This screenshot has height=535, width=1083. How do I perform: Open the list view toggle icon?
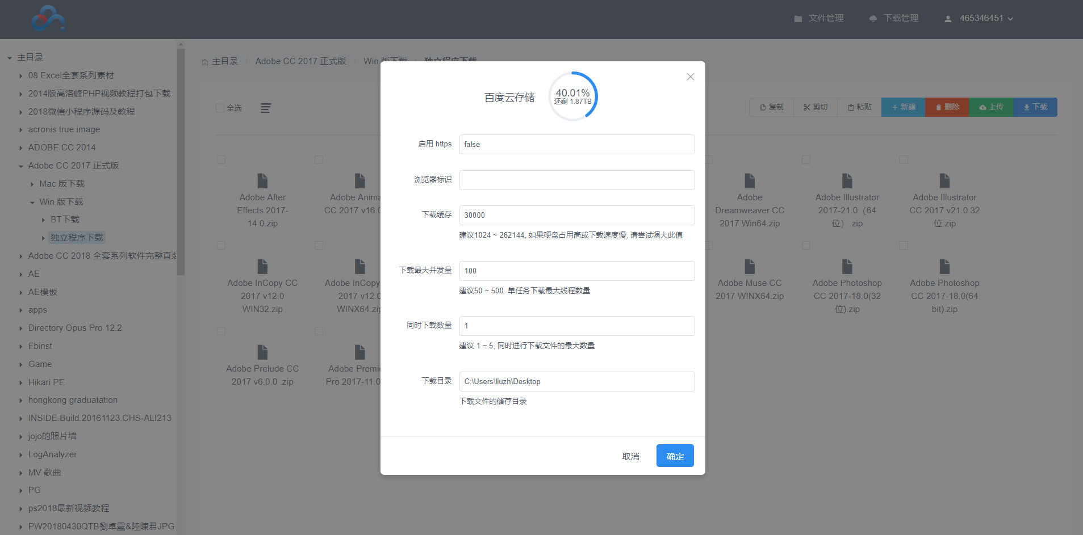pos(265,108)
